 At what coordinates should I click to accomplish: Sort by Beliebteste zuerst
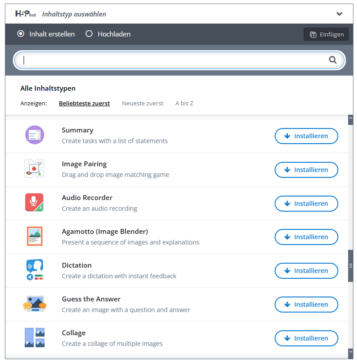click(84, 104)
